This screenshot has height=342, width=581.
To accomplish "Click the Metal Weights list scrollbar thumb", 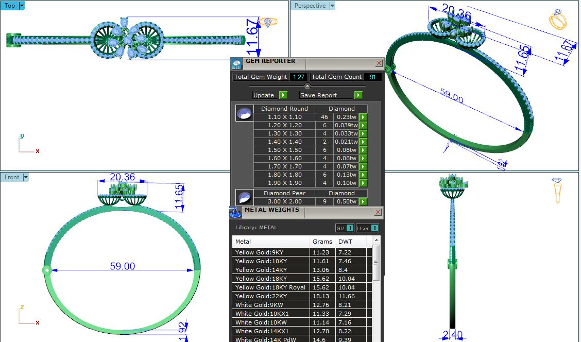I will (x=377, y=262).
